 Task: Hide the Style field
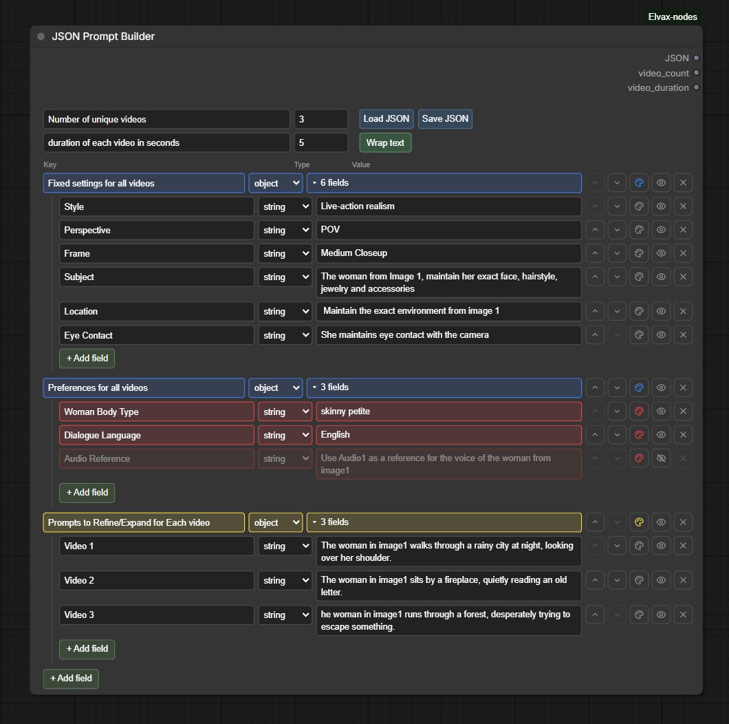661,206
